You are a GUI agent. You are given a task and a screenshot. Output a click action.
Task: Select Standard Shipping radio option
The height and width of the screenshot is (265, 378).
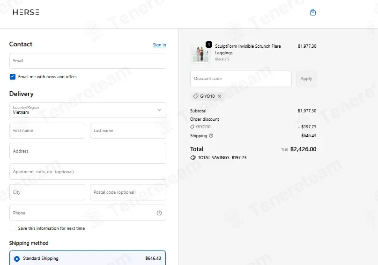coord(17,259)
